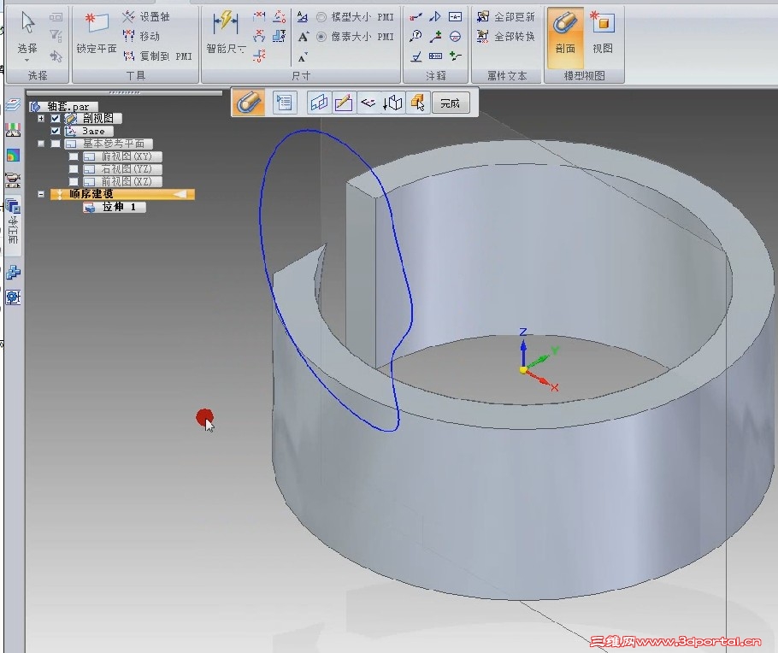Viewport: 778px width, 653px height.
Task: Click 完成 finish button
Action: coord(450,103)
